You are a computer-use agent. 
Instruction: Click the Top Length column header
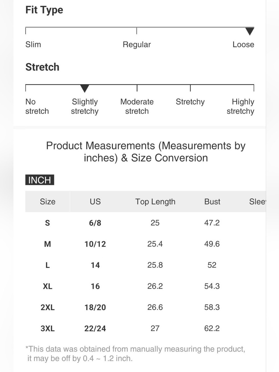click(155, 202)
